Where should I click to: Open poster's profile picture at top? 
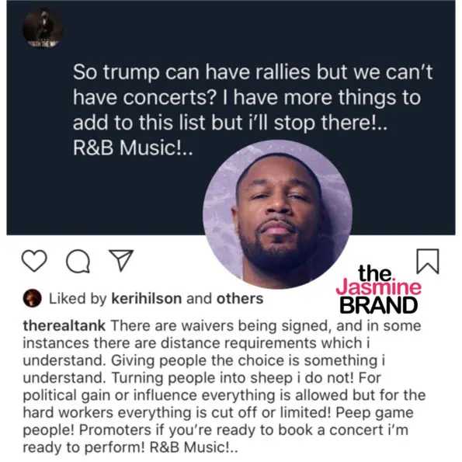coord(43,29)
